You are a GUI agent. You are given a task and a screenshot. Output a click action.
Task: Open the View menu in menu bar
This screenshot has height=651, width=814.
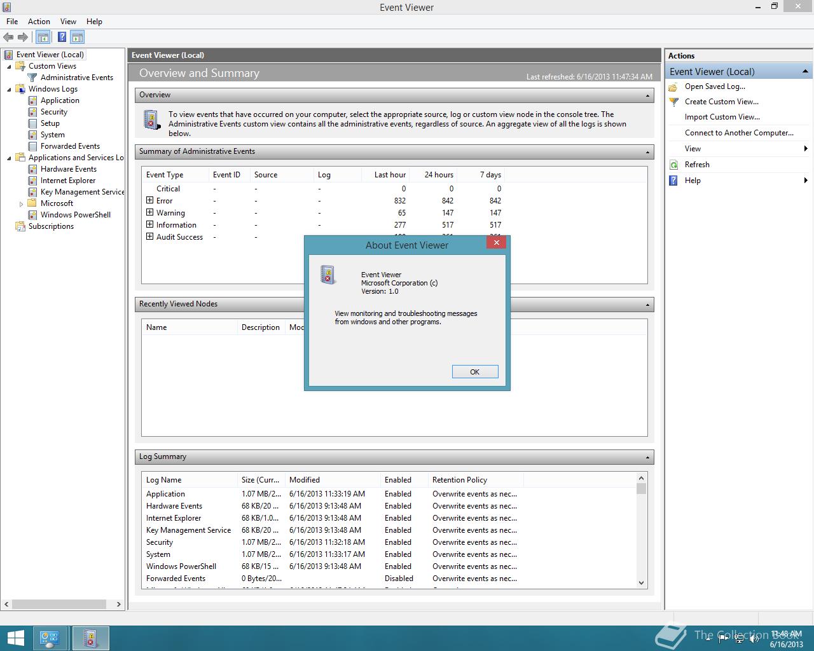pyautogui.click(x=68, y=22)
